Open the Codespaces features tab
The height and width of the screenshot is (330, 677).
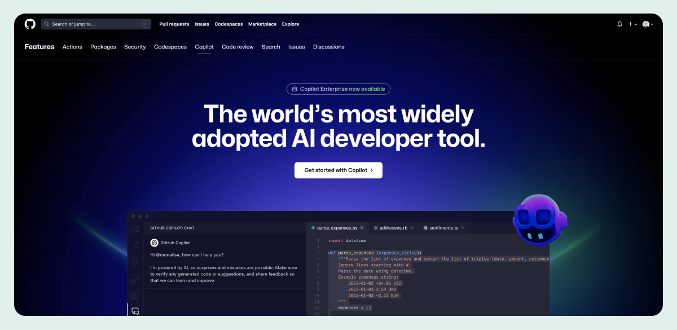point(170,47)
